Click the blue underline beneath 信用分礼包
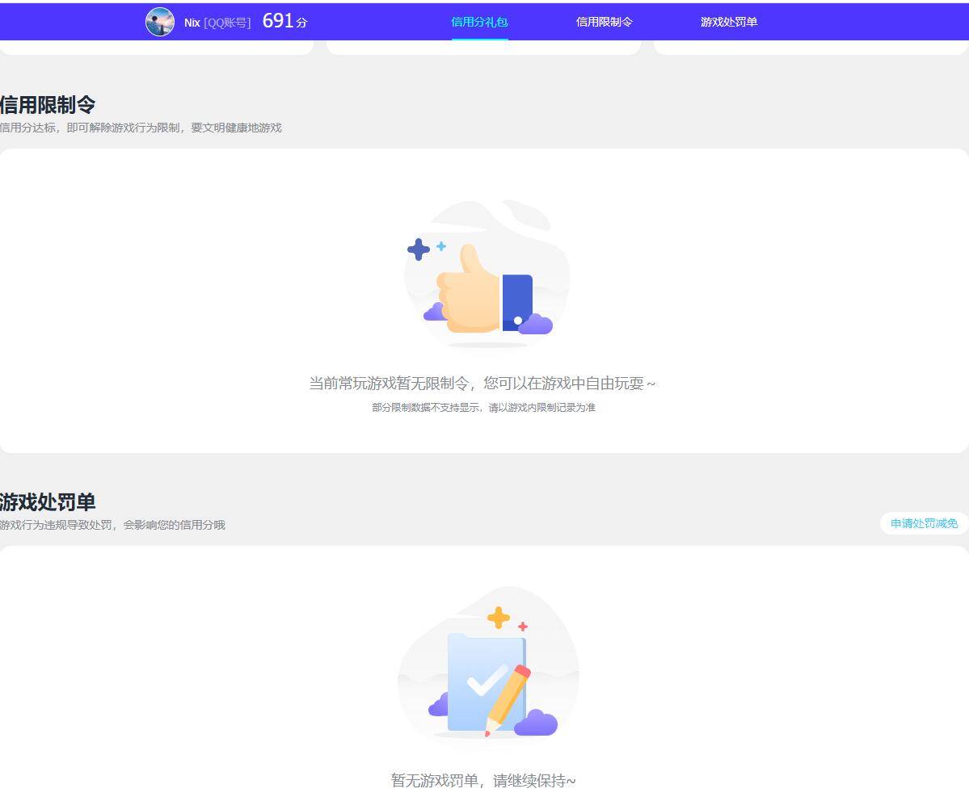 coord(480,41)
